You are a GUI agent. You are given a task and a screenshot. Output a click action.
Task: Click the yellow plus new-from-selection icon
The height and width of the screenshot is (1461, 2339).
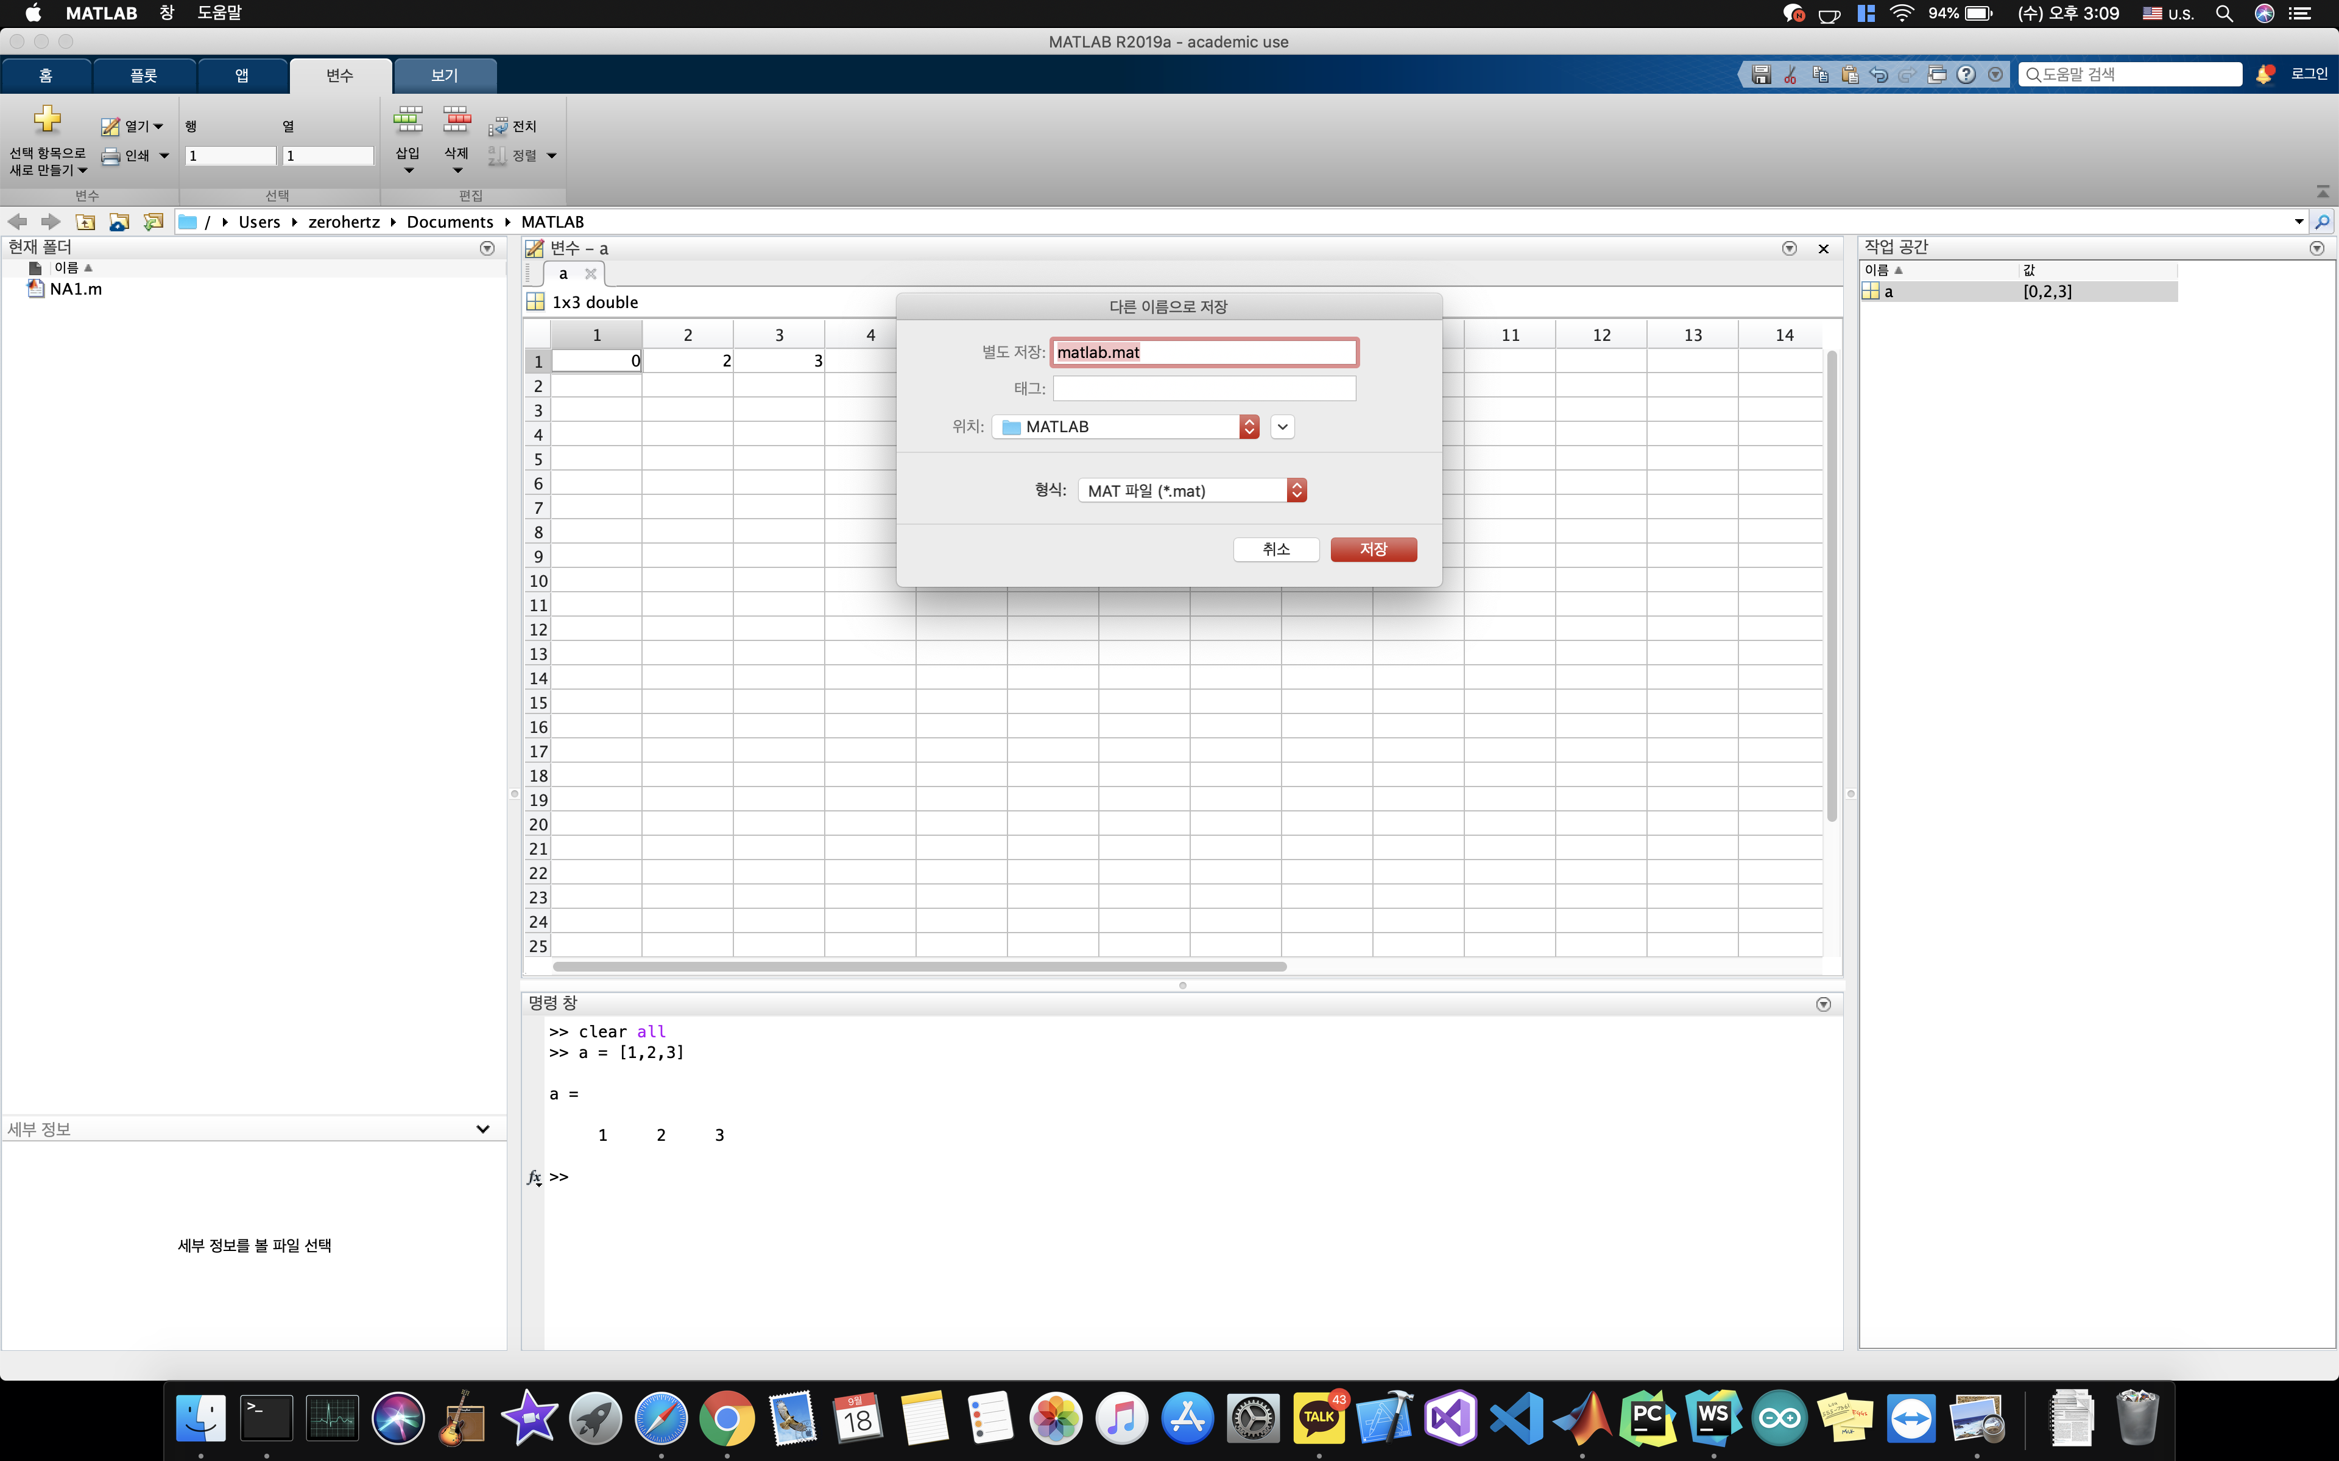click(x=46, y=120)
